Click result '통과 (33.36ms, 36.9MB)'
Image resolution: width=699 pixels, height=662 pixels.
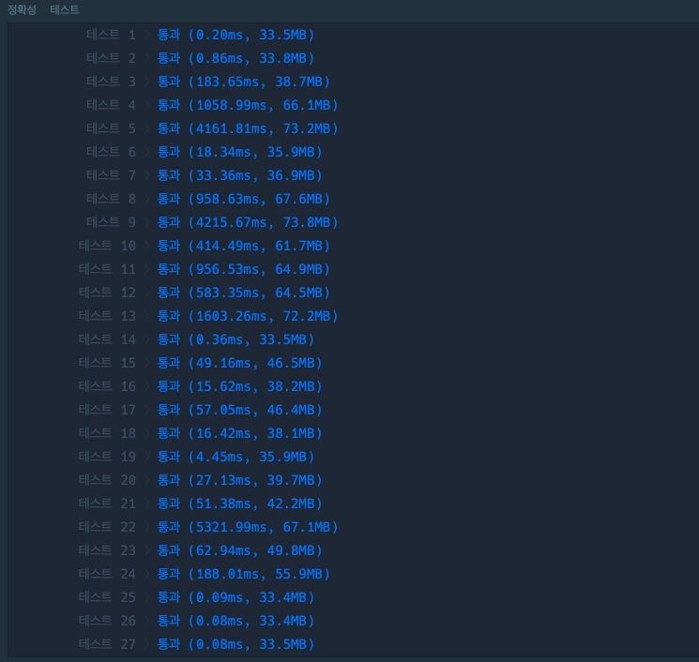[240, 175]
